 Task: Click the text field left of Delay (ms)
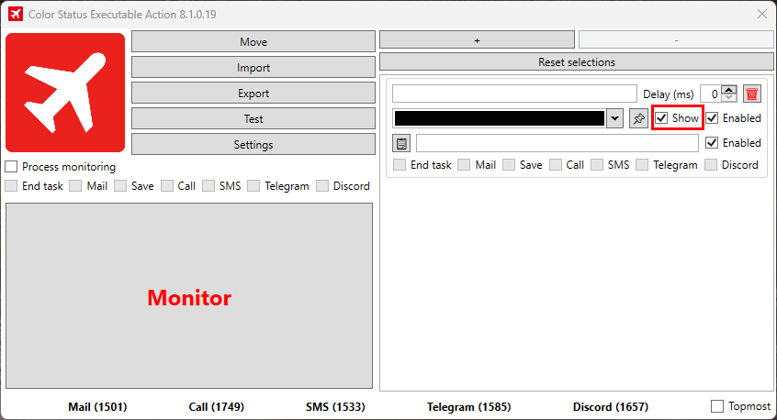tap(514, 94)
